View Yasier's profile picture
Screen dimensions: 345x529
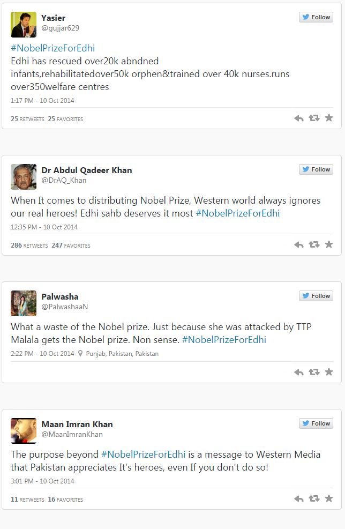(24, 24)
